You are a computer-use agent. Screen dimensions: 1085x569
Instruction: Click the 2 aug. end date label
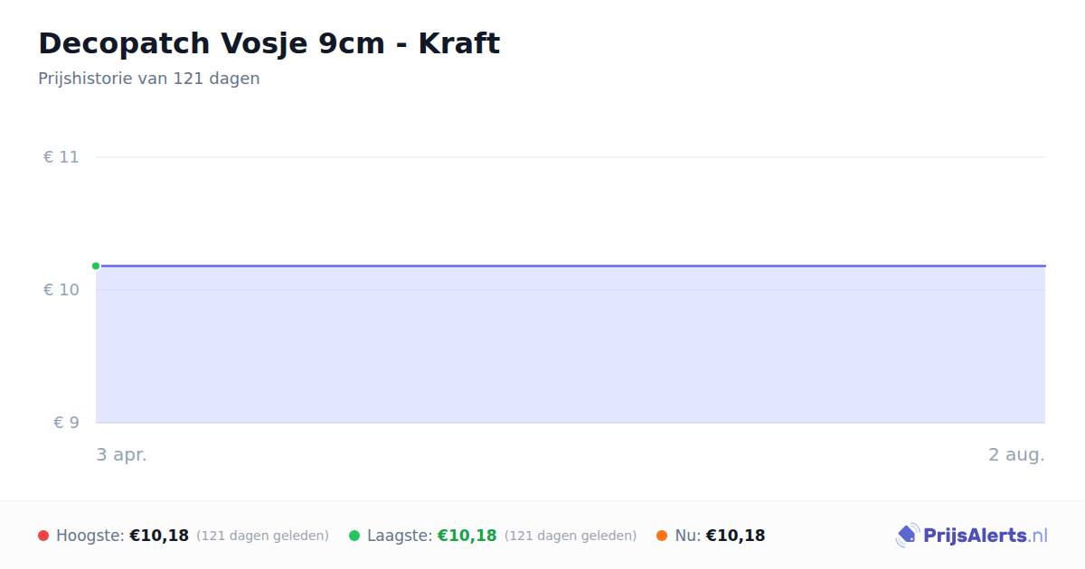tap(1016, 454)
